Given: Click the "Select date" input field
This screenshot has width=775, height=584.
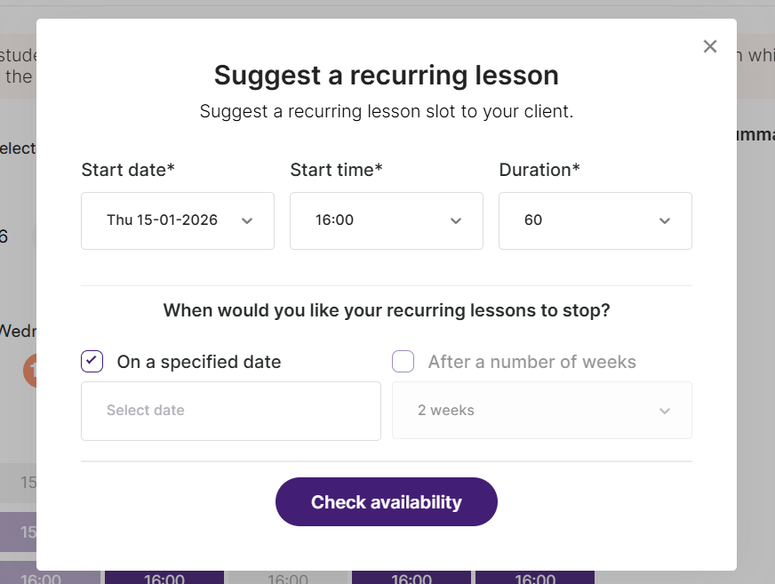Looking at the screenshot, I should tap(230, 411).
